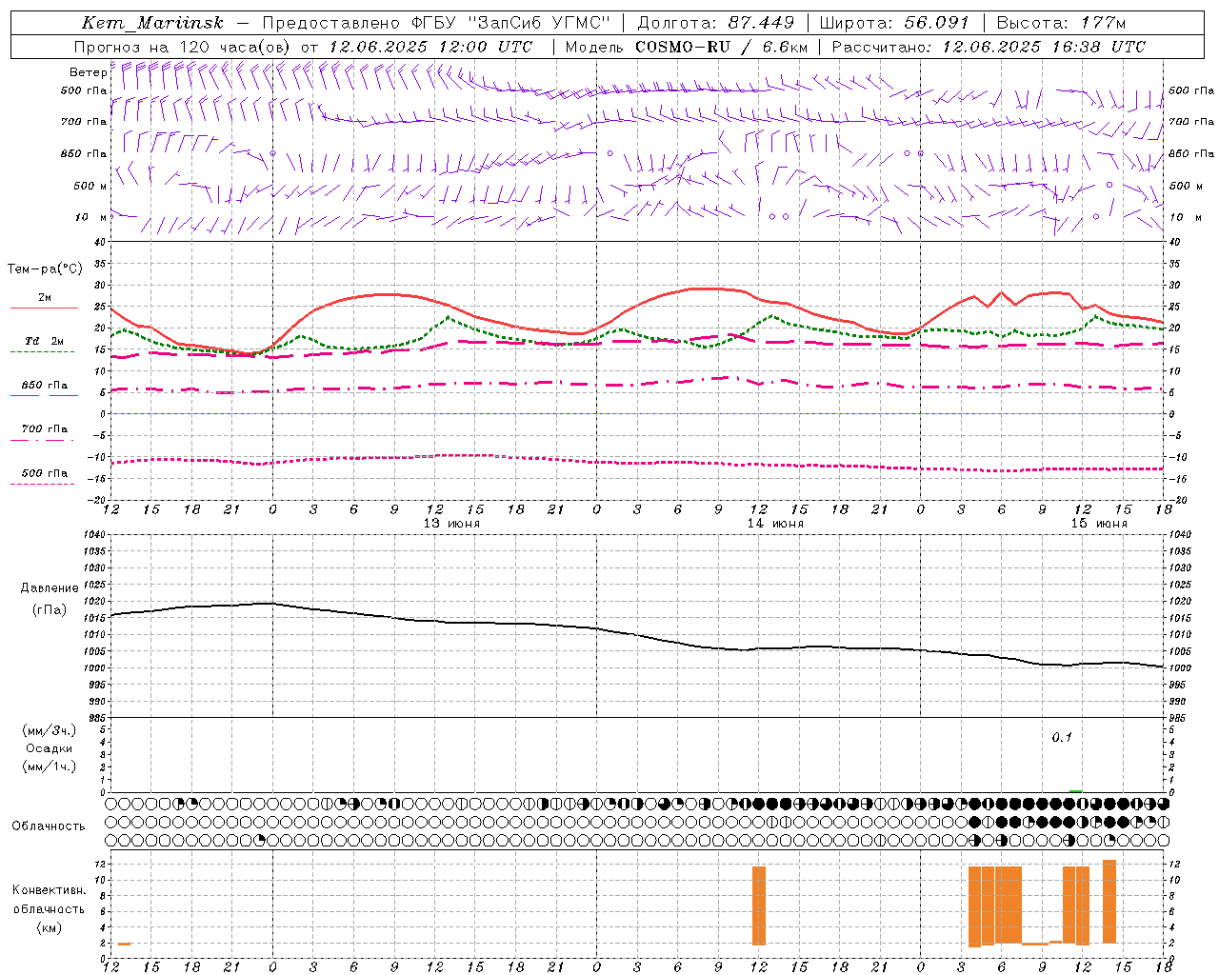Click the forecast start 12.06.2025 12:00 UTC
This screenshot has width=1219, height=975.
pyautogui.click(x=430, y=47)
